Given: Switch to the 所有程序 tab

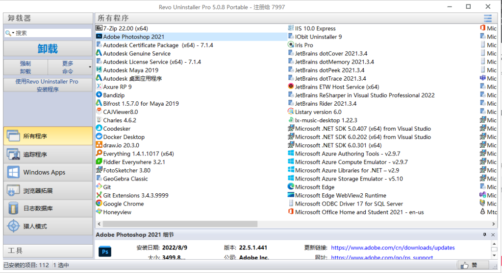Looking at the screenshot, I should [48, 136].
